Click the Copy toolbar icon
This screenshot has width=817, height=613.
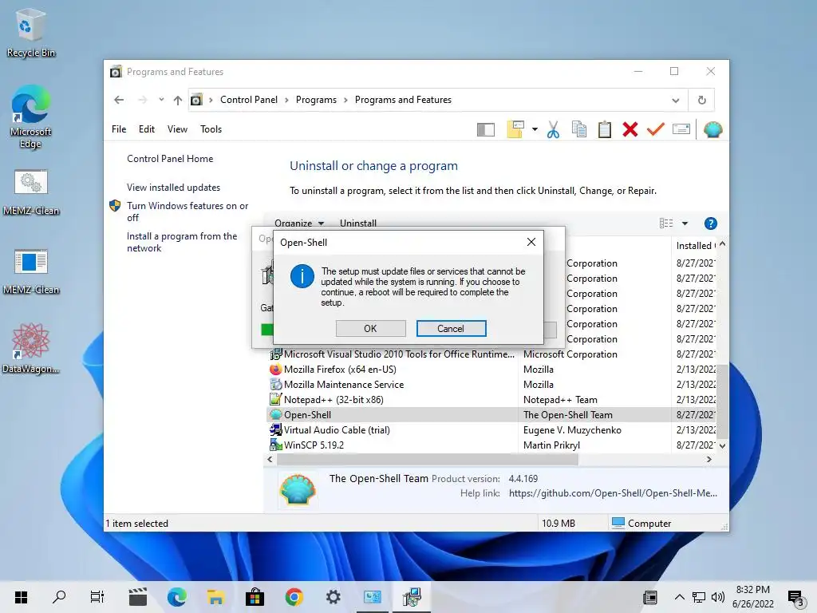[579, 129]
